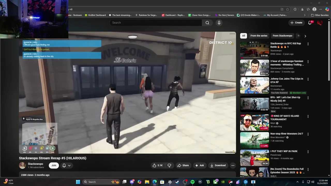Open Edge Copilot icon in the toolbar
This screenshot has height=186, width=331.
tap(327, 9)
